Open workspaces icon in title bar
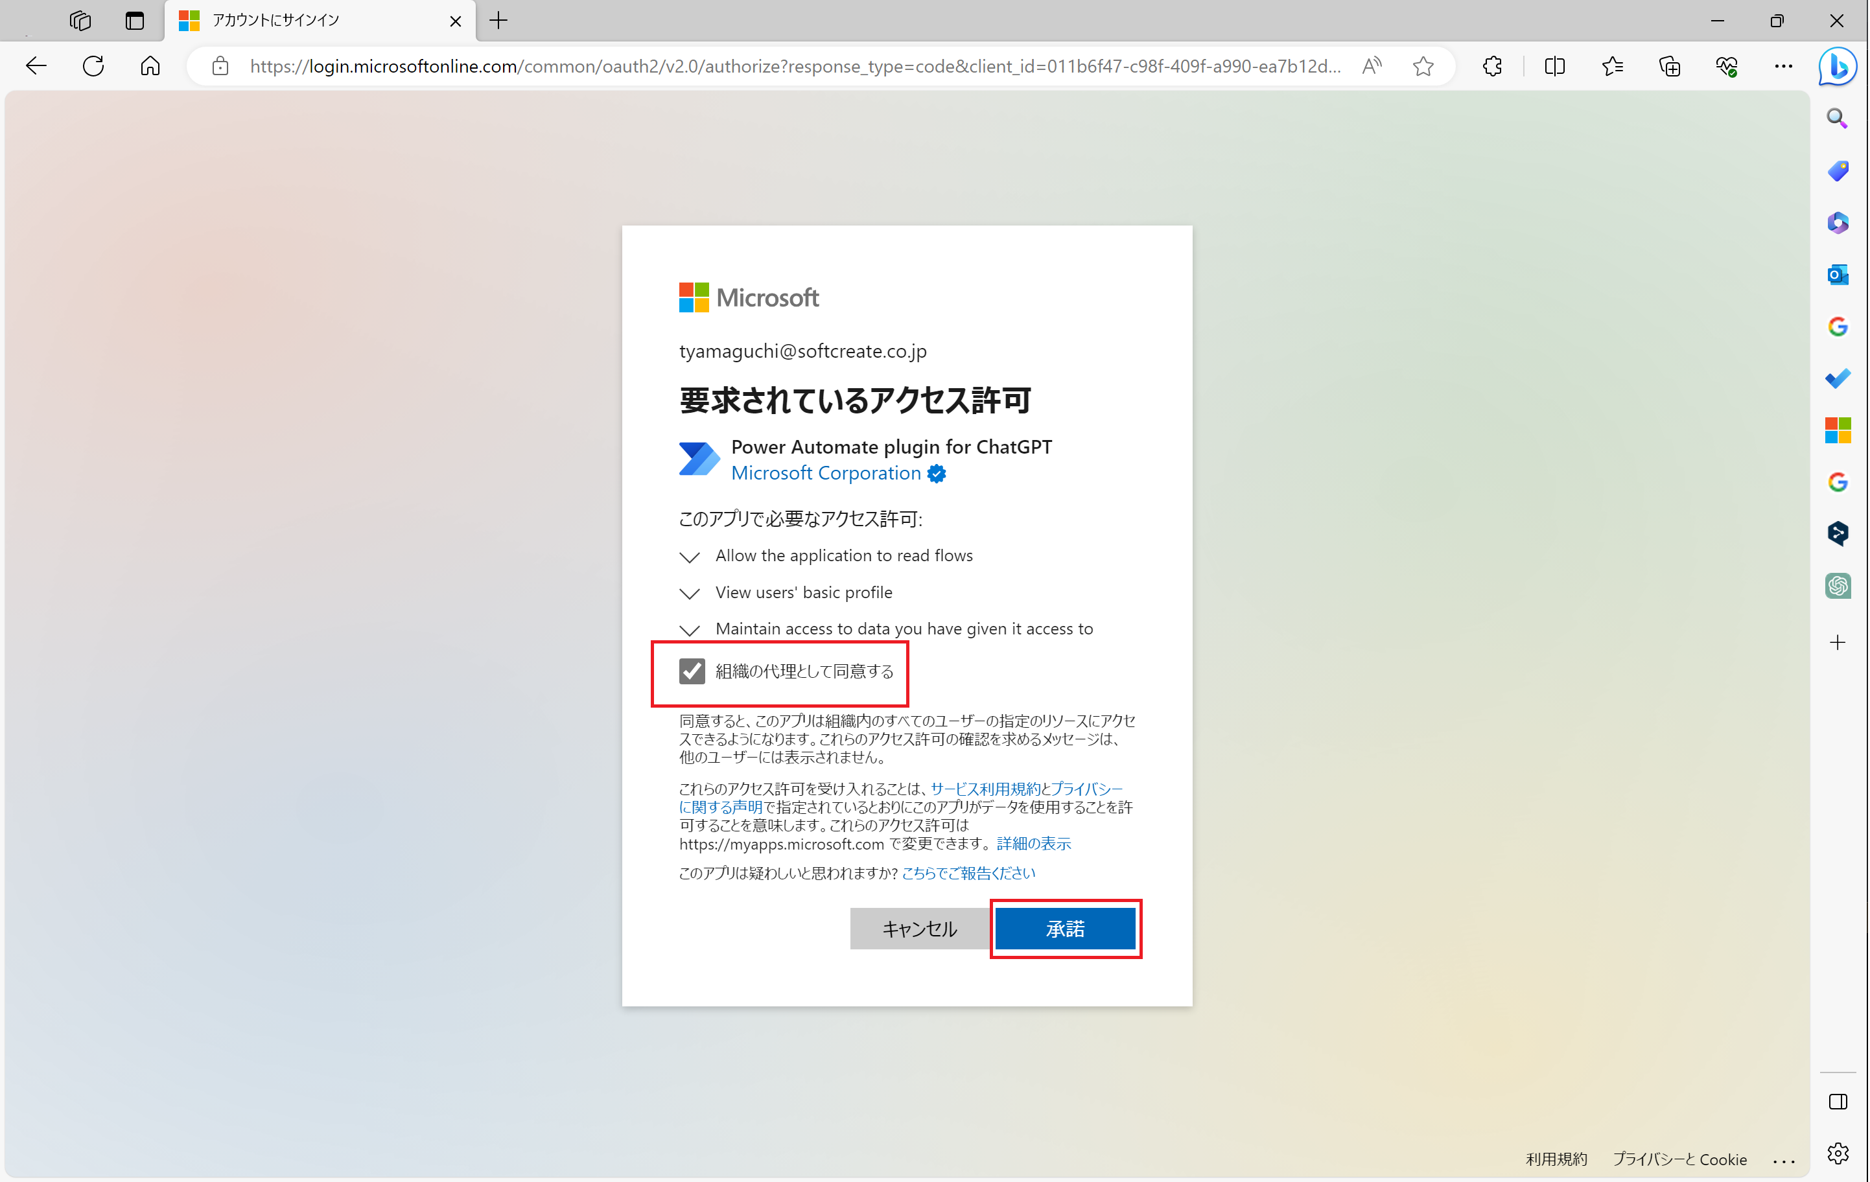Viewport: 1870px width, 1182px height. [80, 21]
